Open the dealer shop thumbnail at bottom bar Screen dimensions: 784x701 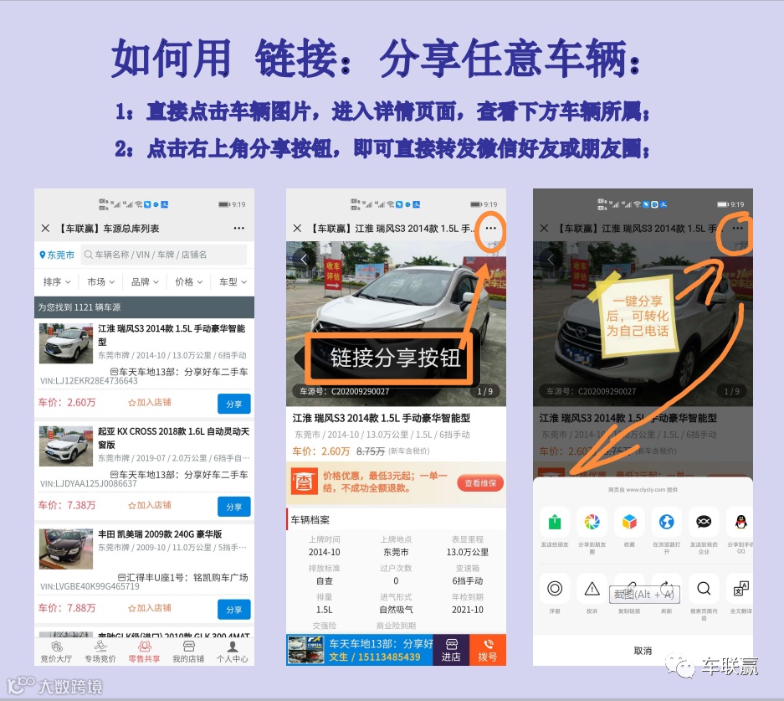coord(306,650)
